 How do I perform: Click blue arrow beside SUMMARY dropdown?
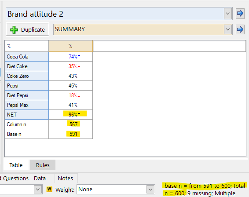240,29
